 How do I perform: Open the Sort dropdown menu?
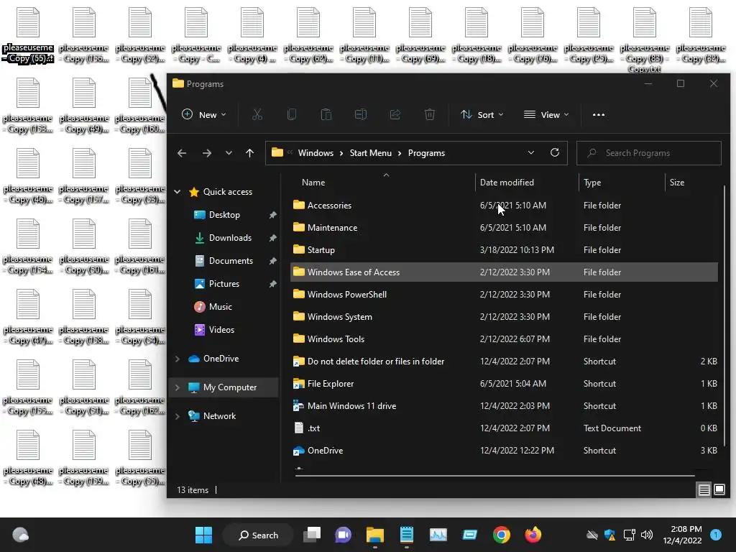tap(482, 114)
